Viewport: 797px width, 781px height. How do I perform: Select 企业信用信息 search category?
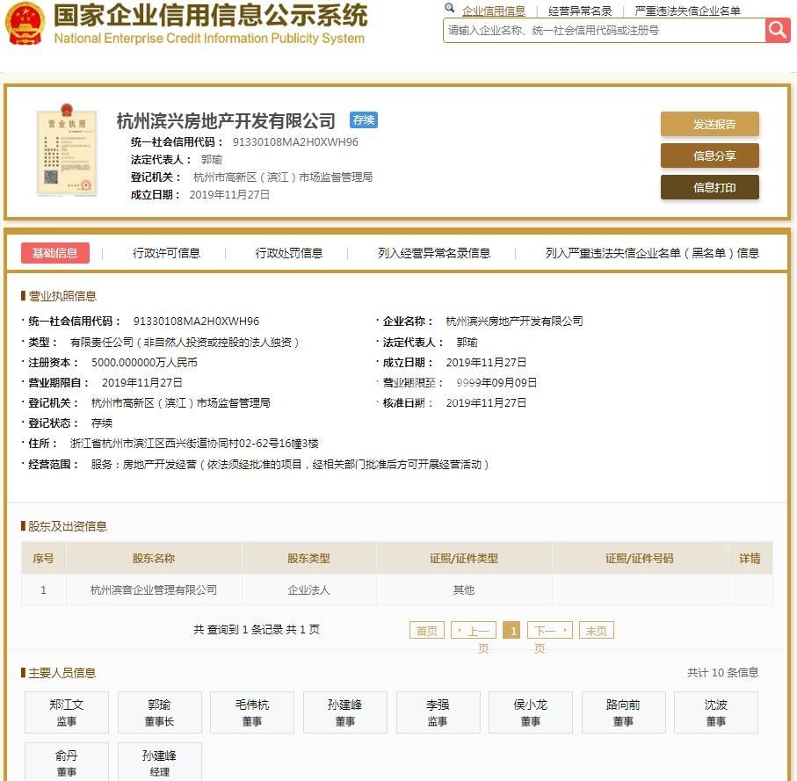pyautogui.click(x=494, y=11)
